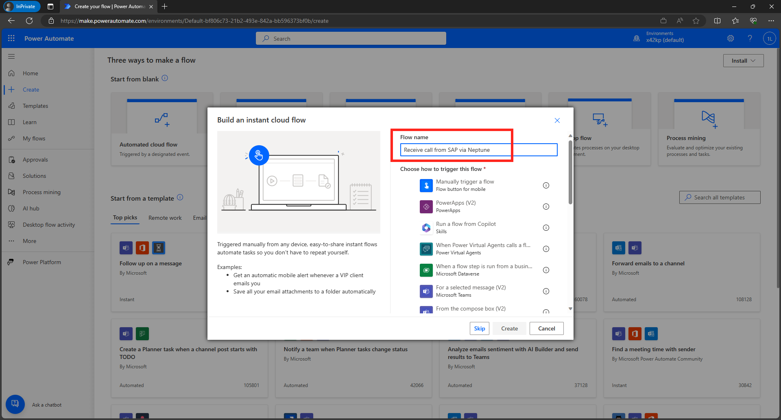Open the browser split screen icon
The height and width of the screenshot is (420, 781).
pos(717,21)
